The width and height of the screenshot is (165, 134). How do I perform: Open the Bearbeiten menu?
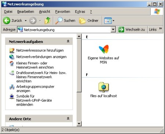tap(26, 12)
